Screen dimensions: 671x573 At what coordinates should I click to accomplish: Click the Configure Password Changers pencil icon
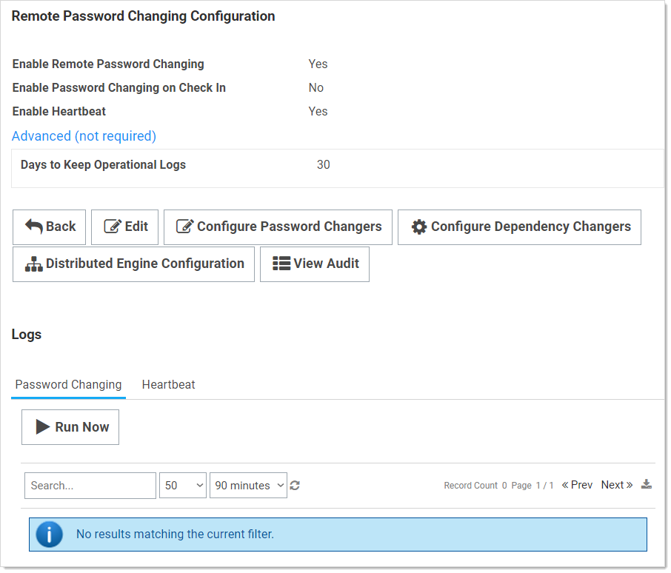[185, 227]
